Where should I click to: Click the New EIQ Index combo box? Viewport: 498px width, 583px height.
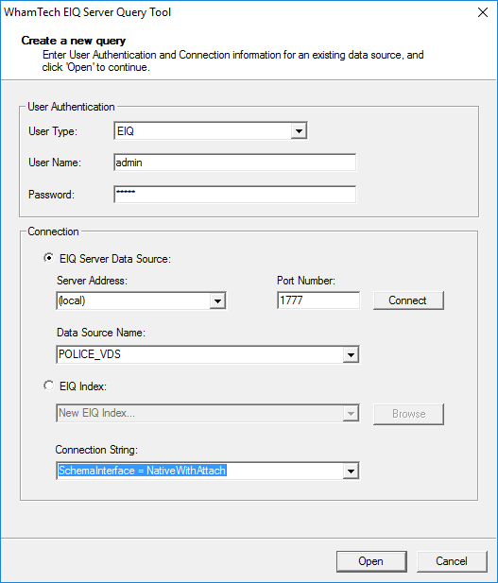point(208,413)
